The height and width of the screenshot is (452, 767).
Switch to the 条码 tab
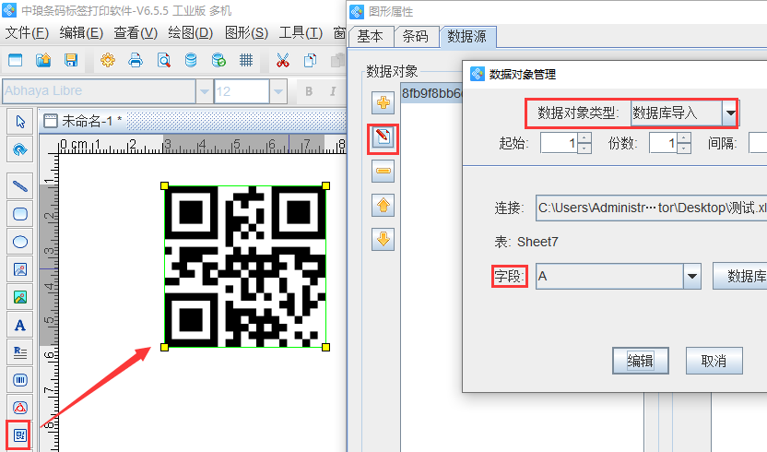pyautogui.click(x=415, y=37)
